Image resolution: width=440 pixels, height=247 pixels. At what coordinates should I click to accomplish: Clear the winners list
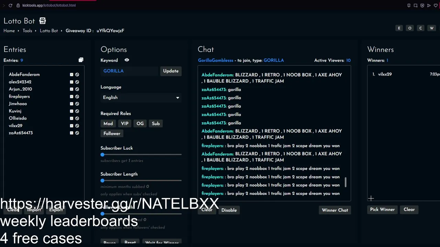(x=409, y=210)
